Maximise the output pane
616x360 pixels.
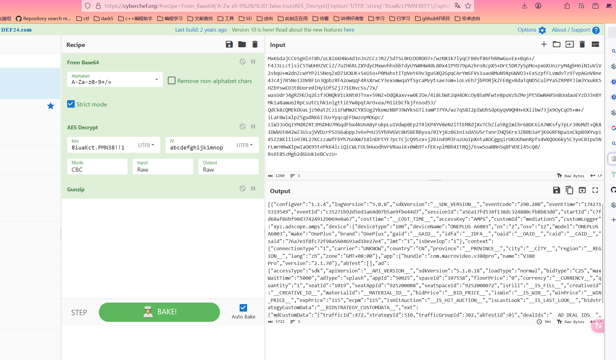pos(595,190)
